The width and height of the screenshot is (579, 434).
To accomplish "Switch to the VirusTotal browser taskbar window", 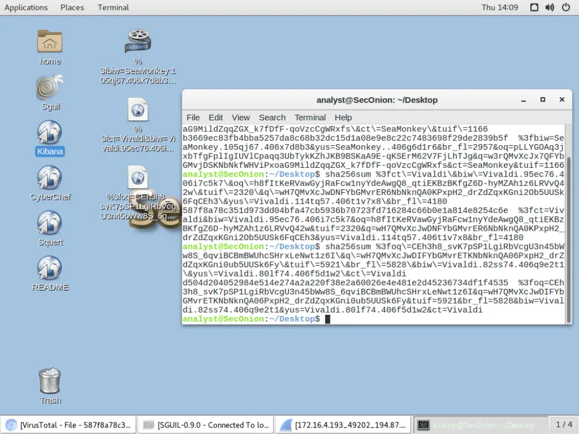I will pyautogui.click(x=68, y=425).
